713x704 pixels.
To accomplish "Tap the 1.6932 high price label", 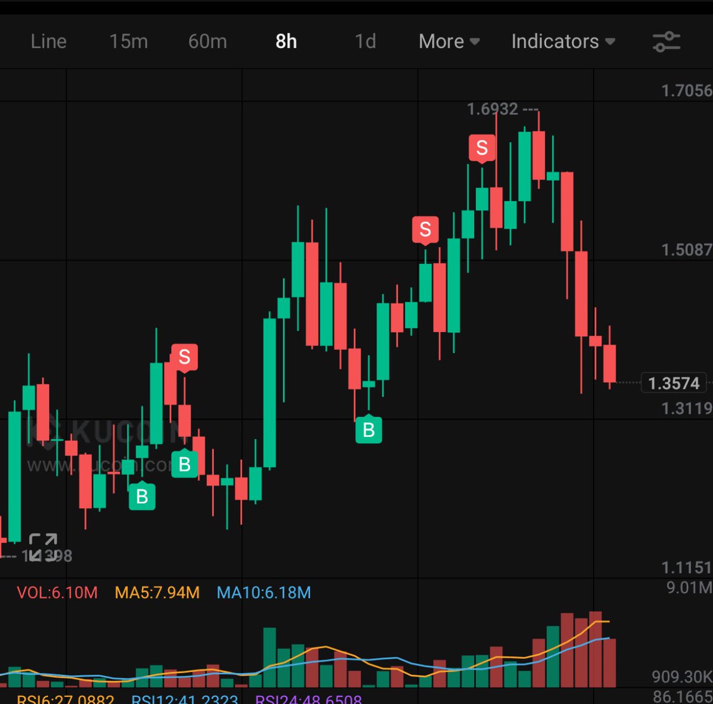I will coord(493,109).
